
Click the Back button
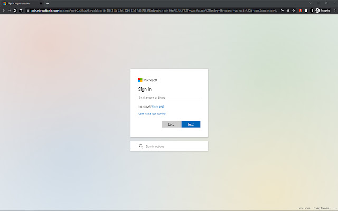click(171, 124)
